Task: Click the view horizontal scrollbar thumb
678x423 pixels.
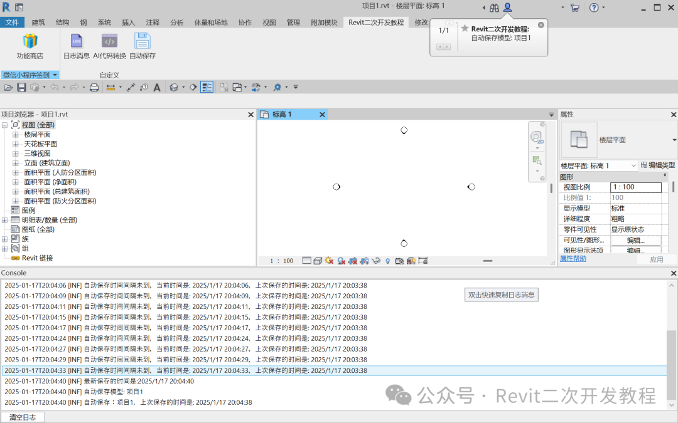Action: (x=488, y=261)
